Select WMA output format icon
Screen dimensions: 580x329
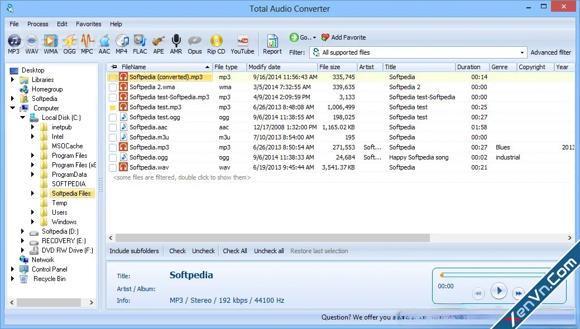50,40
